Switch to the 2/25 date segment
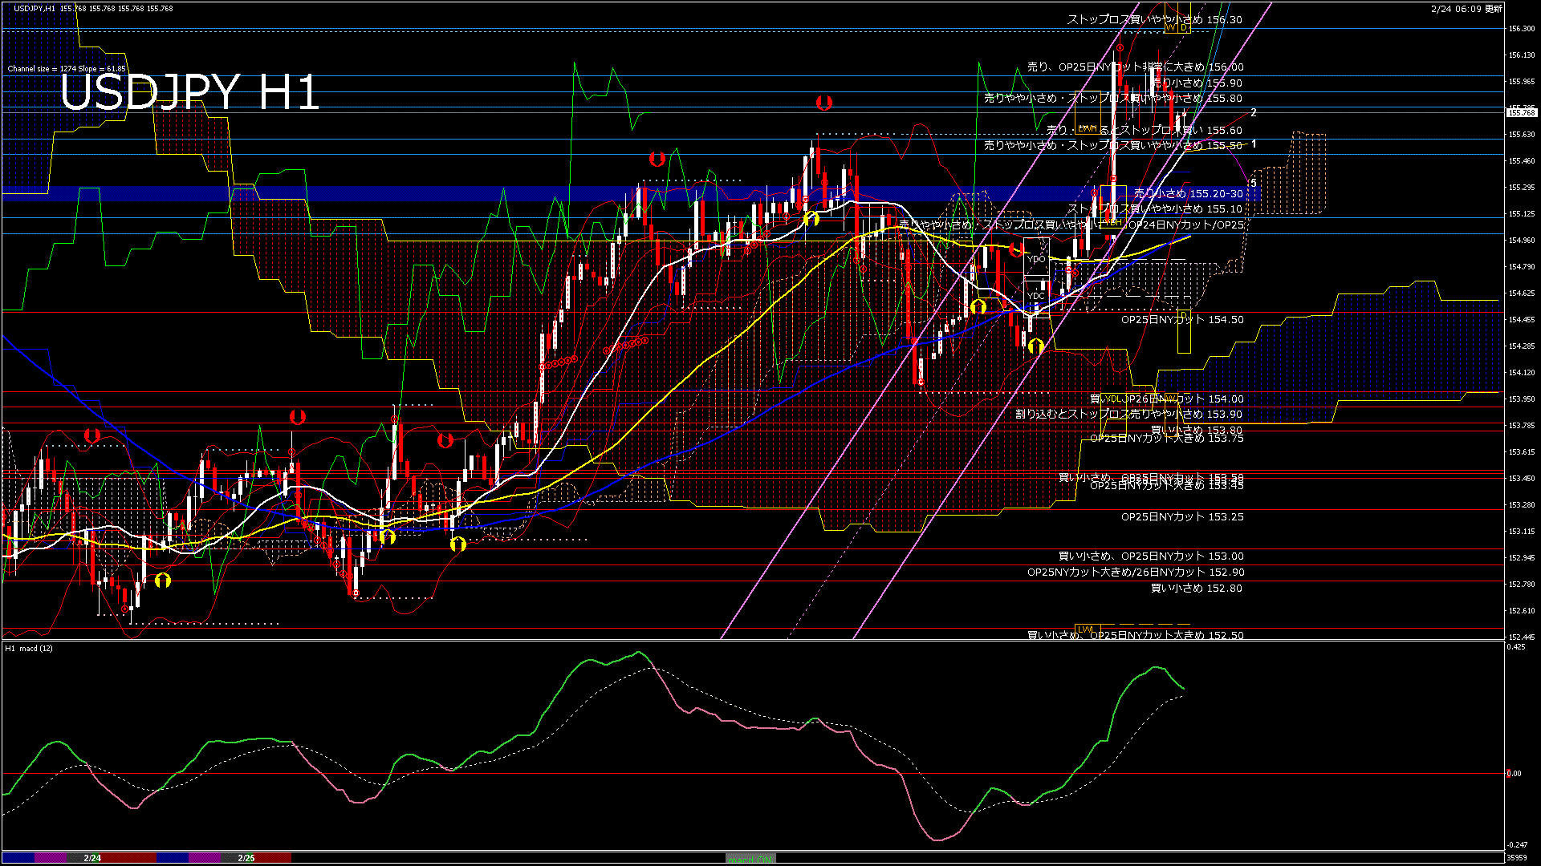The width and height of the screenshot is (1541, 866). [245, 856]
